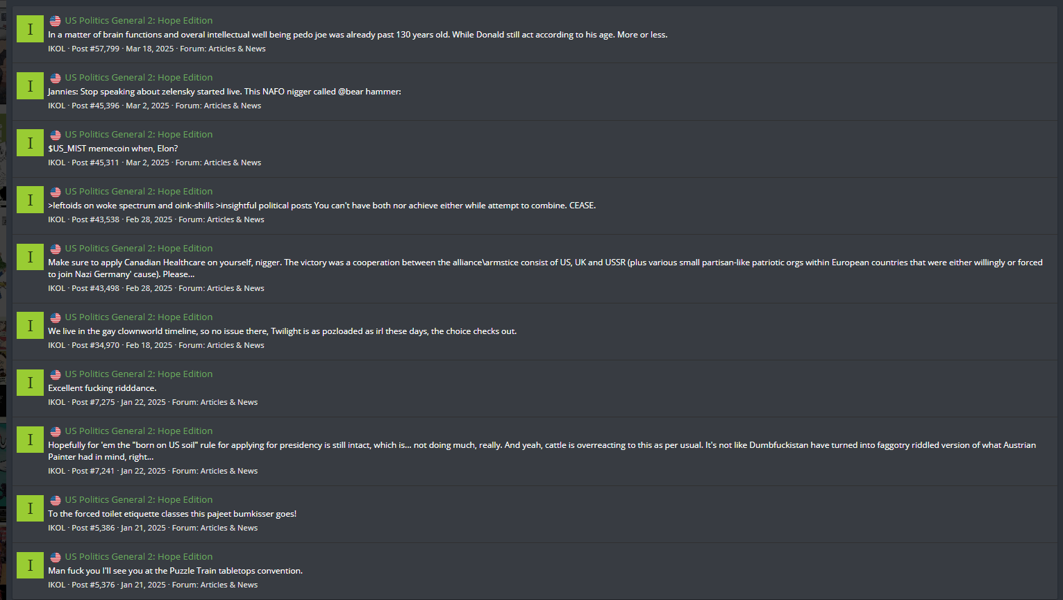Open Articles & News forum link for Post #7,241

point(229,471)
